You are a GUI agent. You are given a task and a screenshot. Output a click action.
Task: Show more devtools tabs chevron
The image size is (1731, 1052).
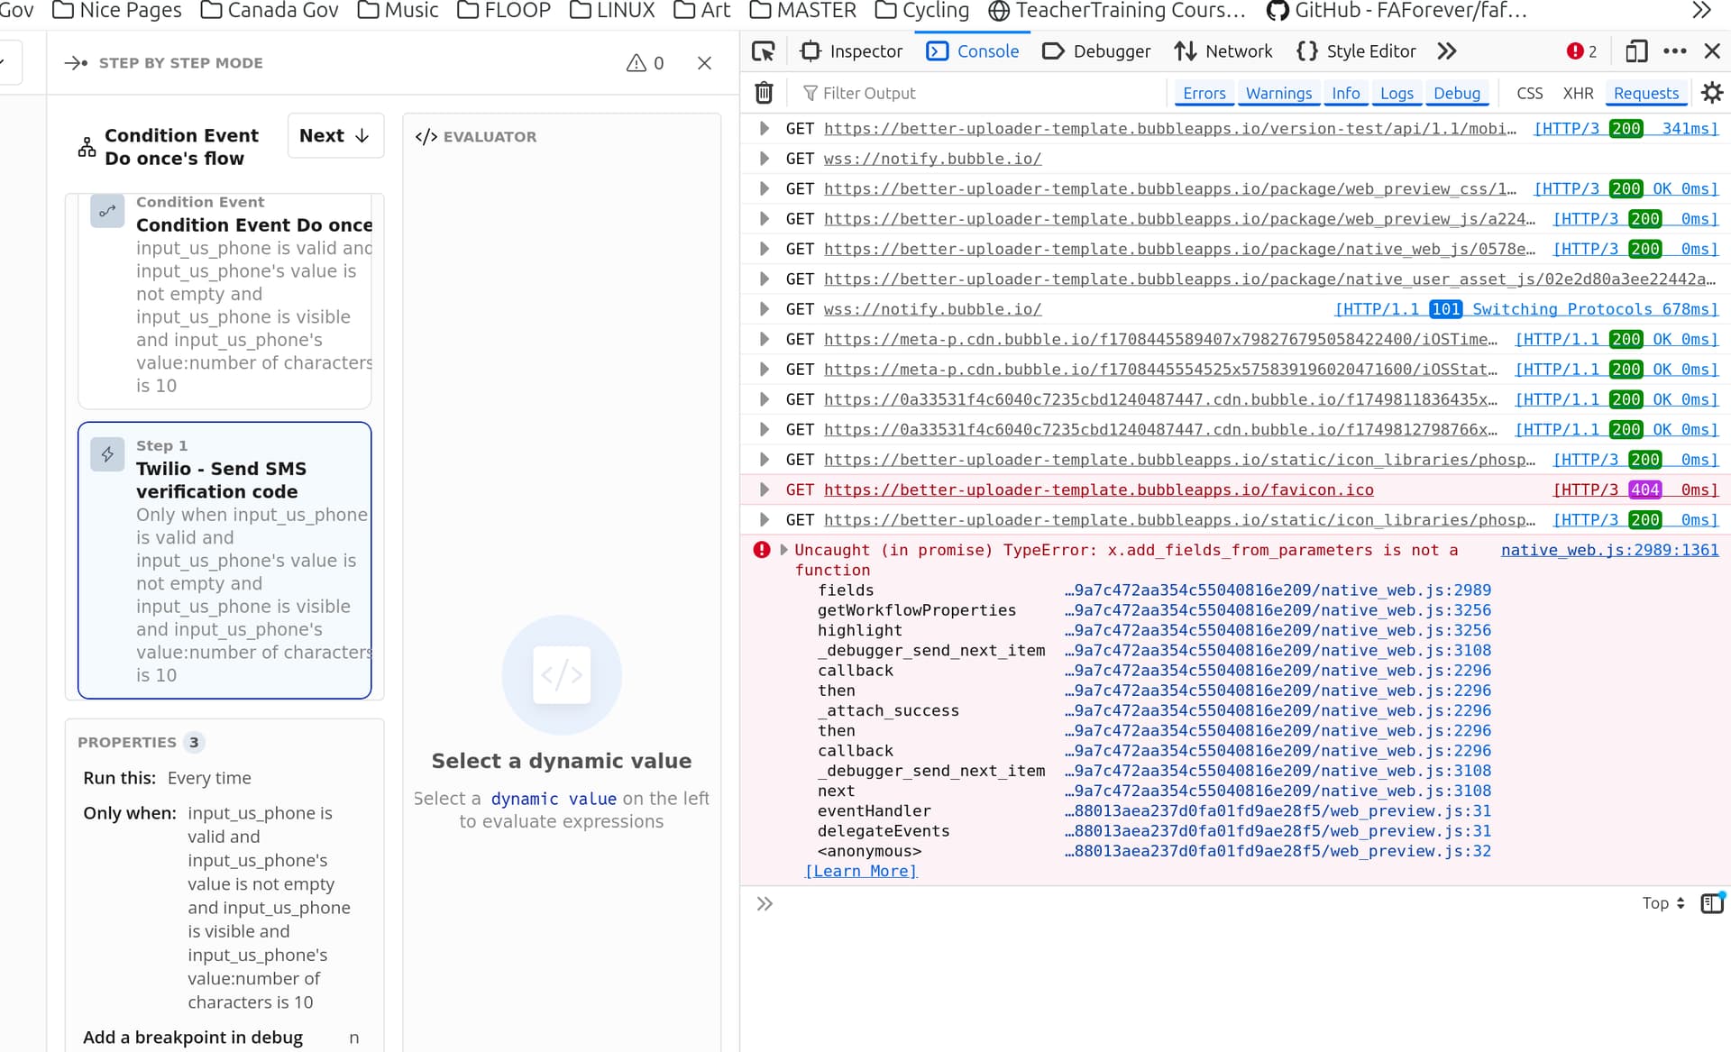point(1447,51)
